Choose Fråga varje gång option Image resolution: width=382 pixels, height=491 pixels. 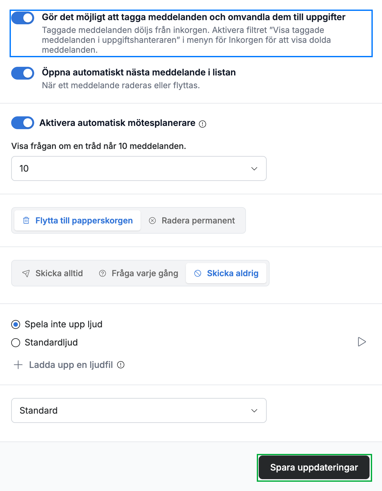pyautogui.click(x=139, y=273)
